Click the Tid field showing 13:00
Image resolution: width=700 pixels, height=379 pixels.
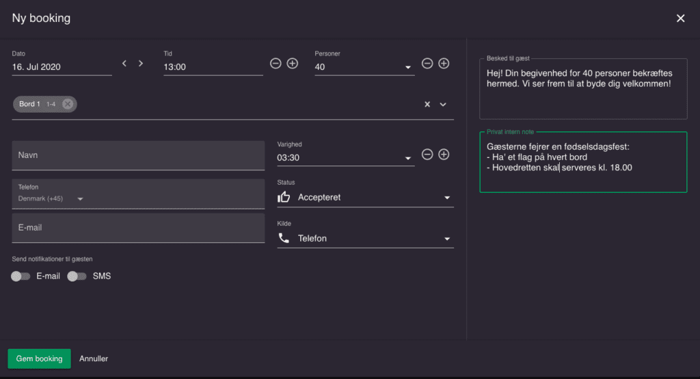pyautogui.click(x=213, y=67)
